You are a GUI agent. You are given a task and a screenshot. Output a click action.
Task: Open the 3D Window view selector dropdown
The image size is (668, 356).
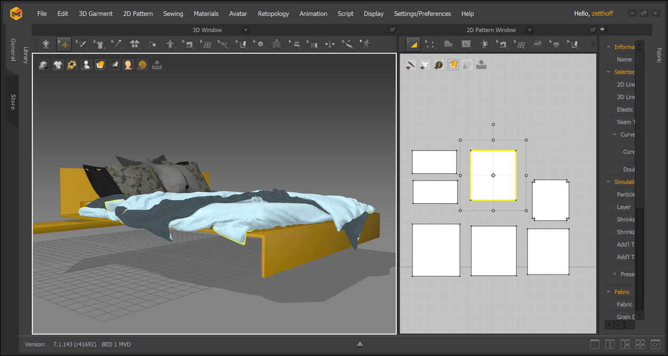pos(245,30)
